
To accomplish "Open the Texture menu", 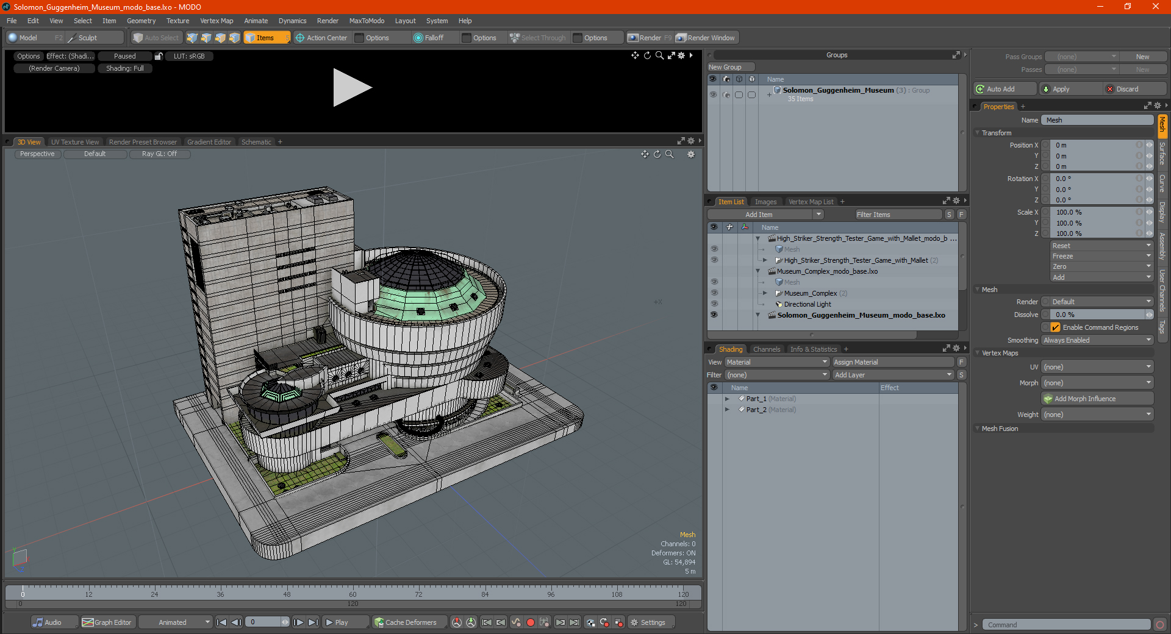I will 178,21.
